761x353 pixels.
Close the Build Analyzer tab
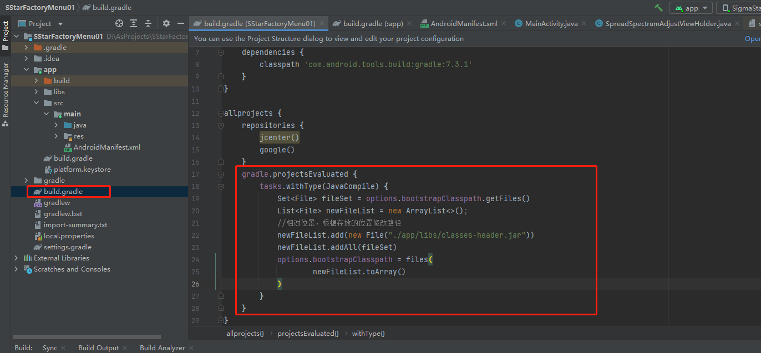point(191,348)
